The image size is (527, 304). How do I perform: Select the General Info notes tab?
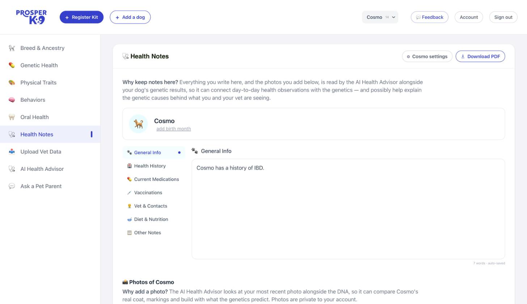click(x=154, y=153)
